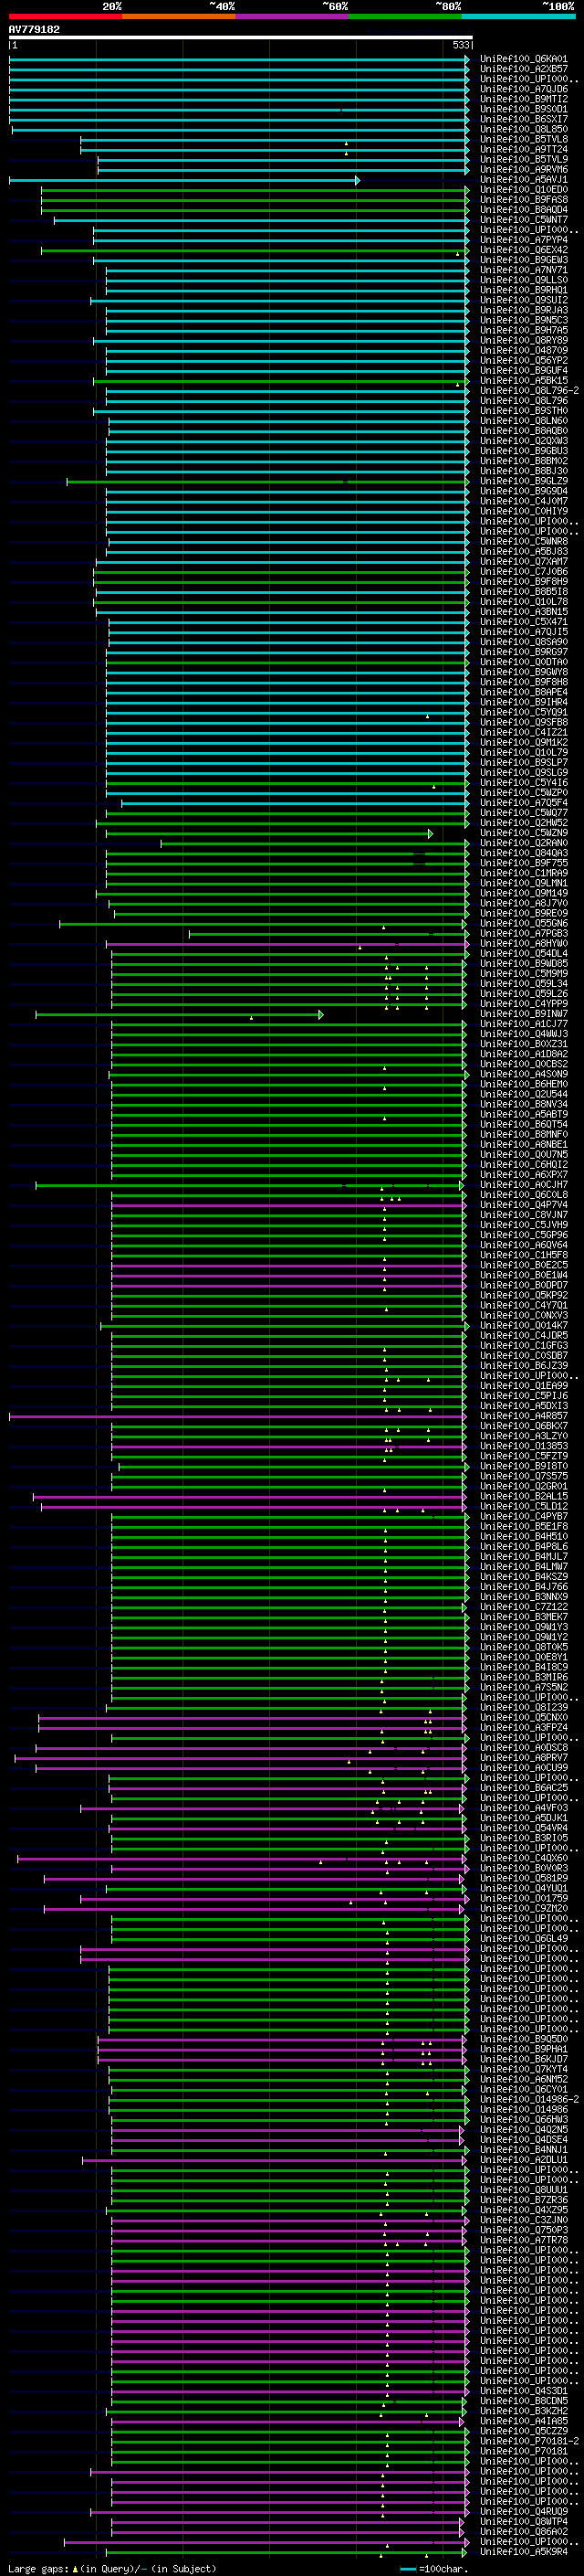Click the Large gaps legend text
The height and width of the screenshot is (2576, 584).
[113, 2568]
